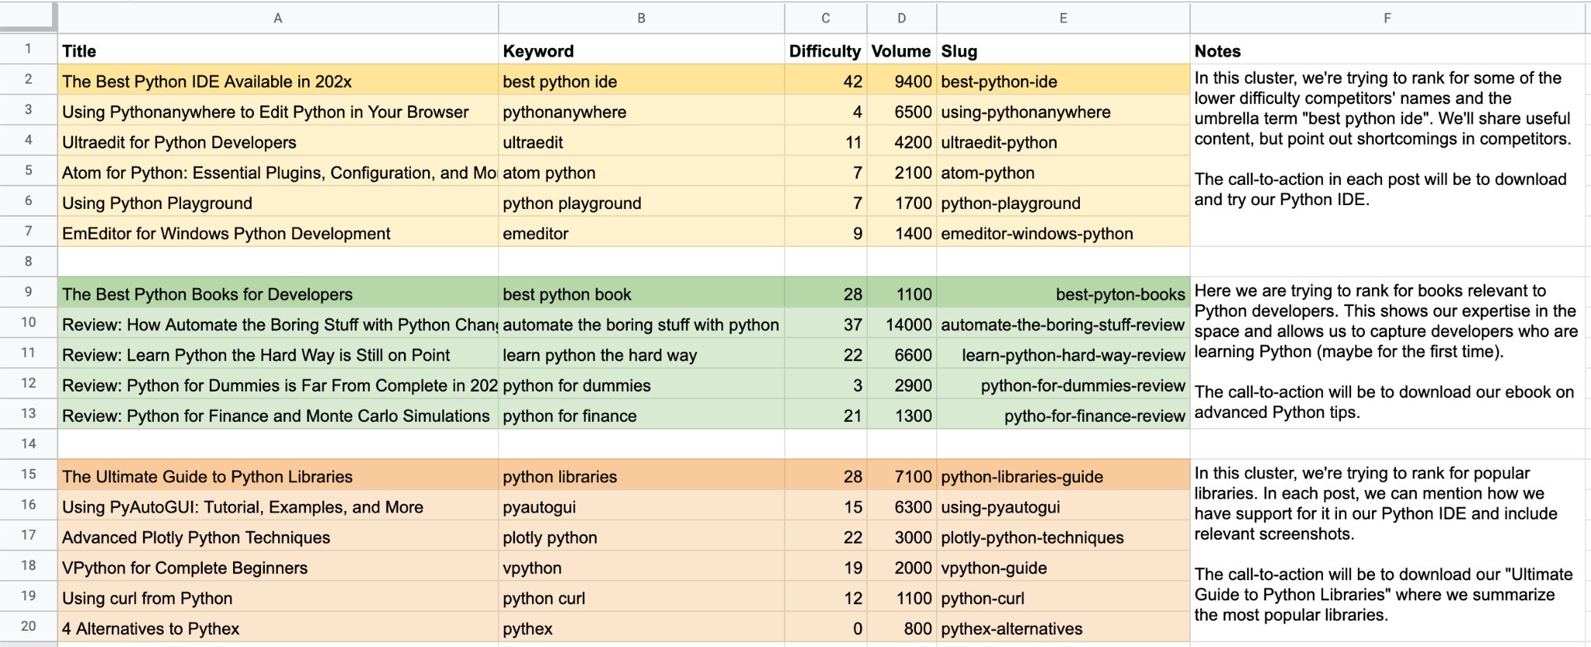This screenshot has height=647, width=1591.
Task: Select cell '4 Alternatives to Pythex'
Action: [278, 627]
